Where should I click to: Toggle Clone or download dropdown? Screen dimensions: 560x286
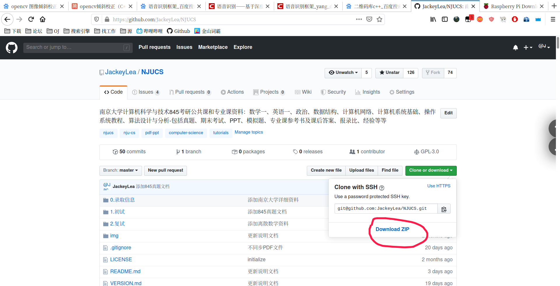coord(431,170)
